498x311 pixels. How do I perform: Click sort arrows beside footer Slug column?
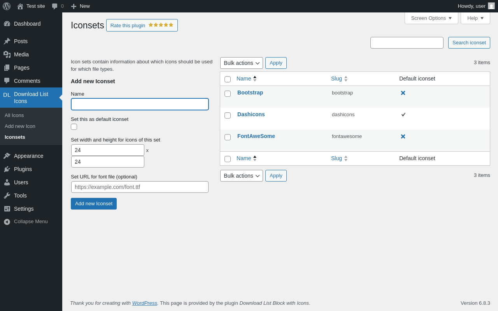tap(346, 158)
